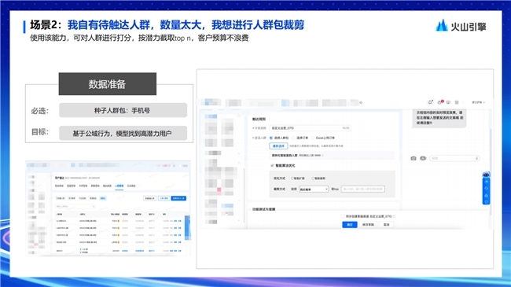Click the monitor icon in top header
The image size is (511, 287).
coord(448,102)
